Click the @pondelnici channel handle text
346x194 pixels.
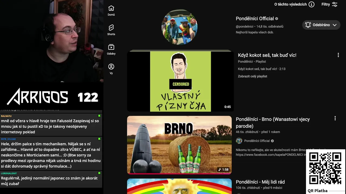[244, 26]
